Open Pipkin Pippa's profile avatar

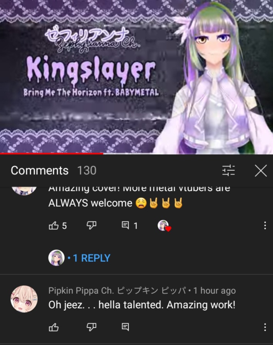(x=24, y=299)
